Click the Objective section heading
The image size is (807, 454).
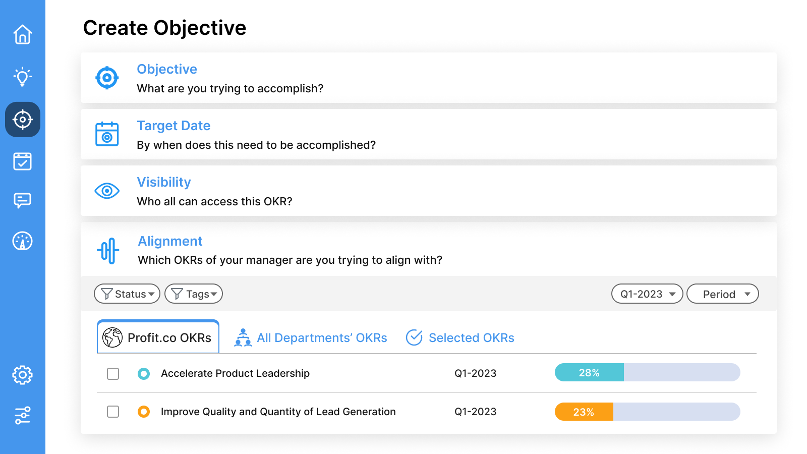tap(167, 69)
